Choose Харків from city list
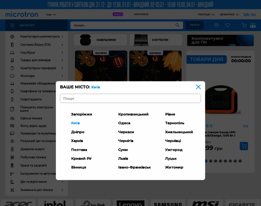 click(x=77, y=141)
